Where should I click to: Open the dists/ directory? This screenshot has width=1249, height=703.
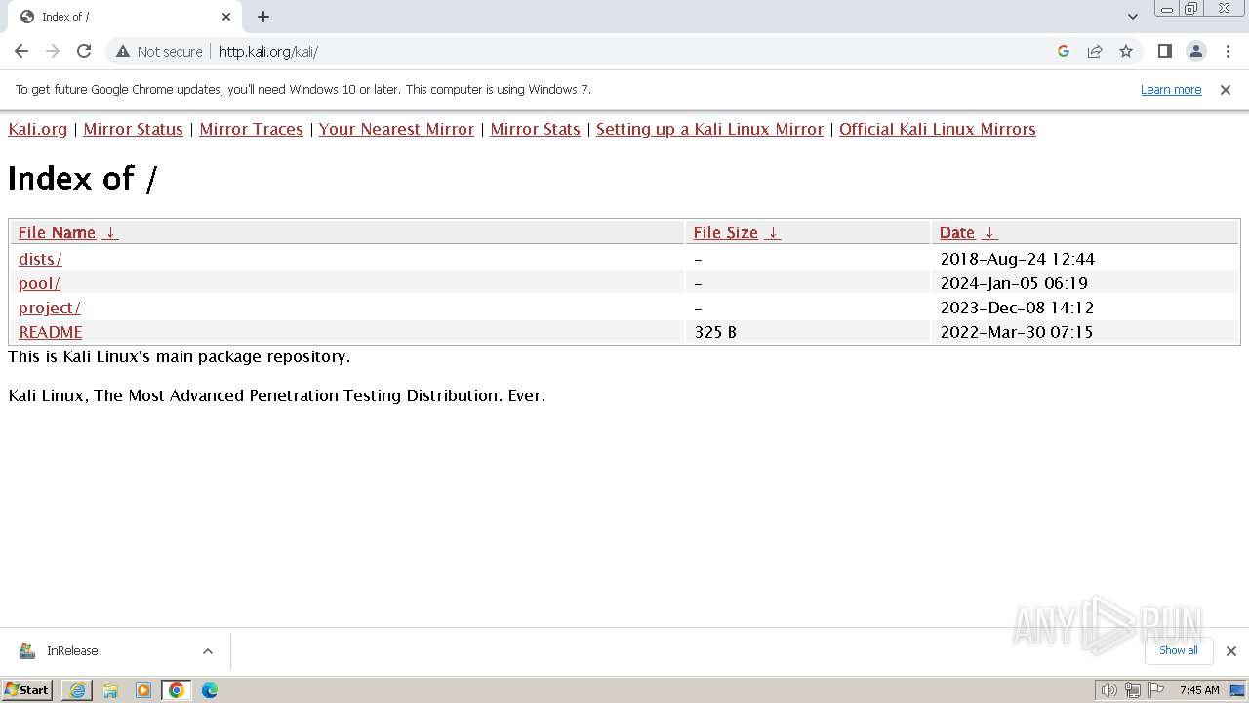(x=40, y=259)
